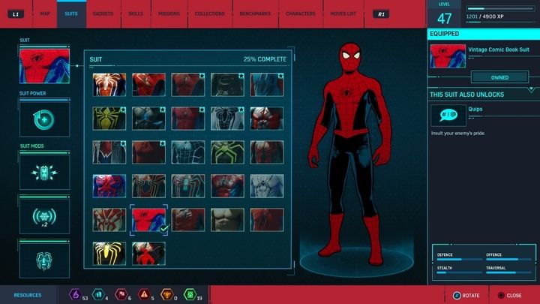Select the red-and-white suit ending second row
Viewport: 540px width, 304px height.
click(267, 119)
